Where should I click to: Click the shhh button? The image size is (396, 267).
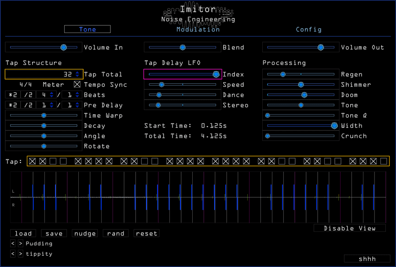point(367,259)
